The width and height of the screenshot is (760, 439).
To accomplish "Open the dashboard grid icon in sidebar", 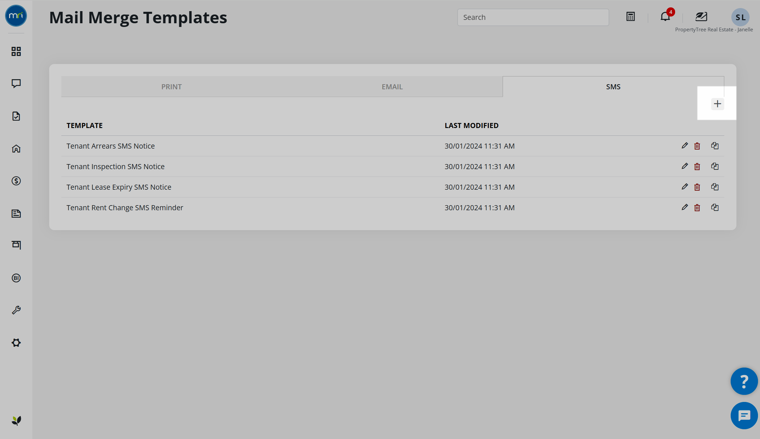I will pos(16,51).
